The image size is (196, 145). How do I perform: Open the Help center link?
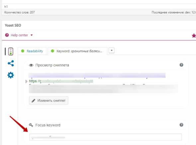coord(19,35)
